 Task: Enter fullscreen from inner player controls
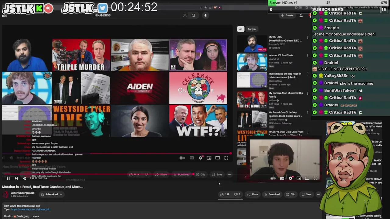click(x=226, y=158)
